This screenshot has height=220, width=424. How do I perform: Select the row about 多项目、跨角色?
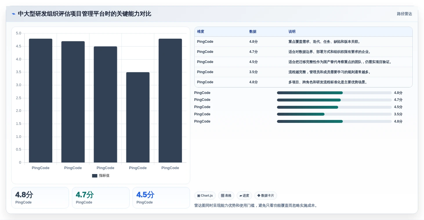[303, 82]
